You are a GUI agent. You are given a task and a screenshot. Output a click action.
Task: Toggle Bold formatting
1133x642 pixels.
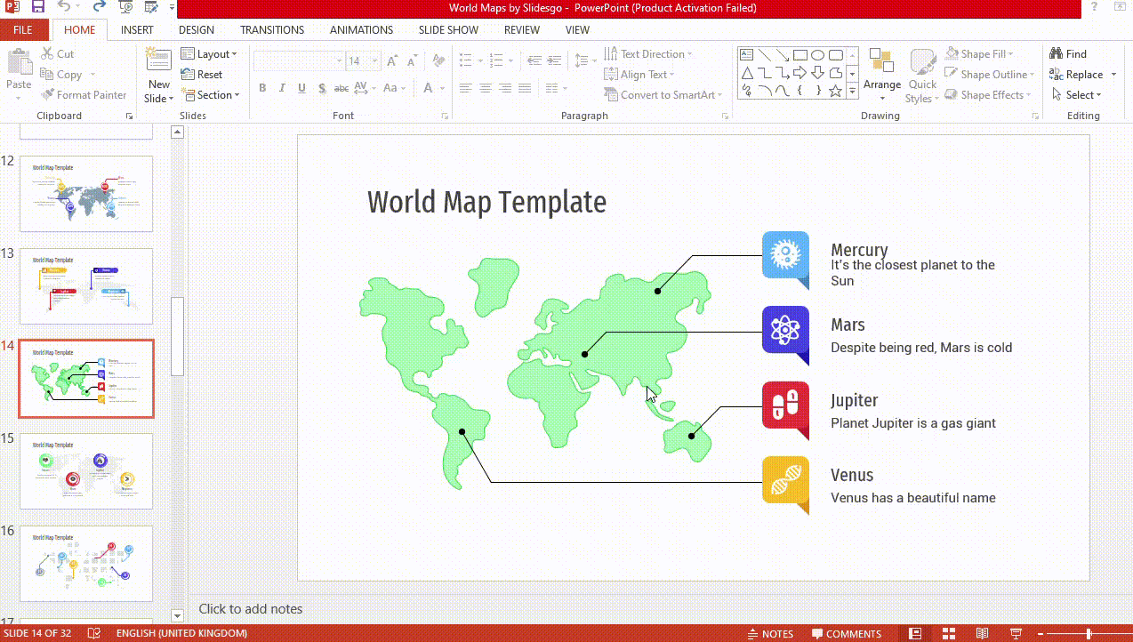[x=262, y=88]
